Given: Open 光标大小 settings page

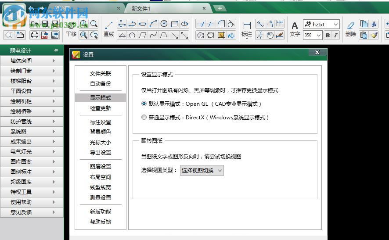Looking at the screenshot, I should [101, 142].
